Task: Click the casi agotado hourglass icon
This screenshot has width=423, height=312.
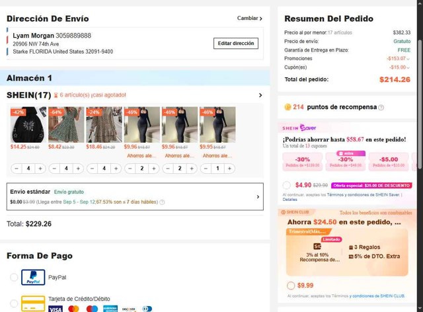Action: pyautogui.click(x=56, y=95)
